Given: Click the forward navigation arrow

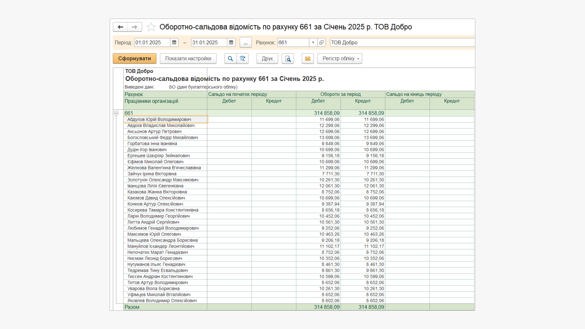Looking at the screenshot, I should tap(134, 27).
